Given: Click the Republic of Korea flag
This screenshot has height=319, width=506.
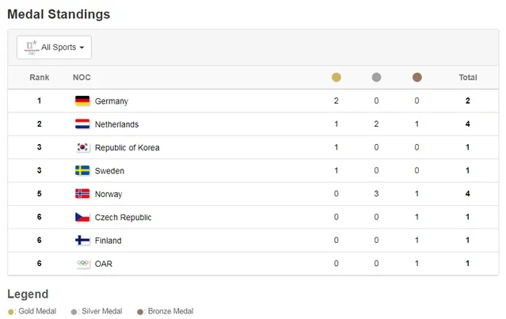Looking at the screenshot, I should pos(82,147).
